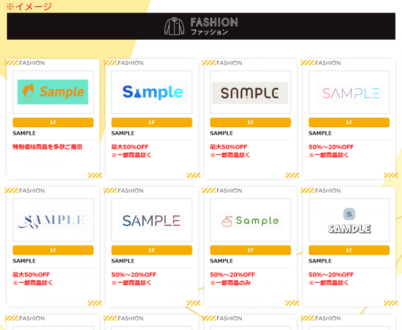Click ※一部商品除く under the brown SAMPLE card
The height and width of the screenshot is (330, 402).
point(230,155)
